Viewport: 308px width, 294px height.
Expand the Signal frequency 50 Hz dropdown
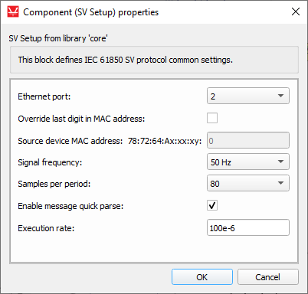tap(248, 162)
